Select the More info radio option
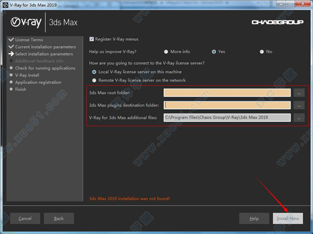This screenshot has height=234, width=313. pyautogui.click(x=166, y=52)
